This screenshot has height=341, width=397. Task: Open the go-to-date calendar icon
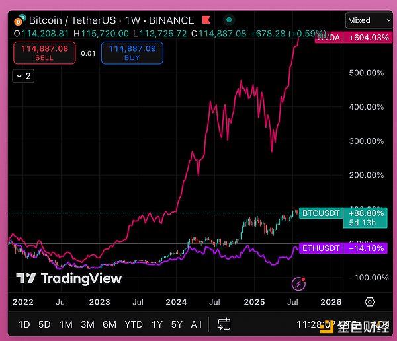click(224, 324)
